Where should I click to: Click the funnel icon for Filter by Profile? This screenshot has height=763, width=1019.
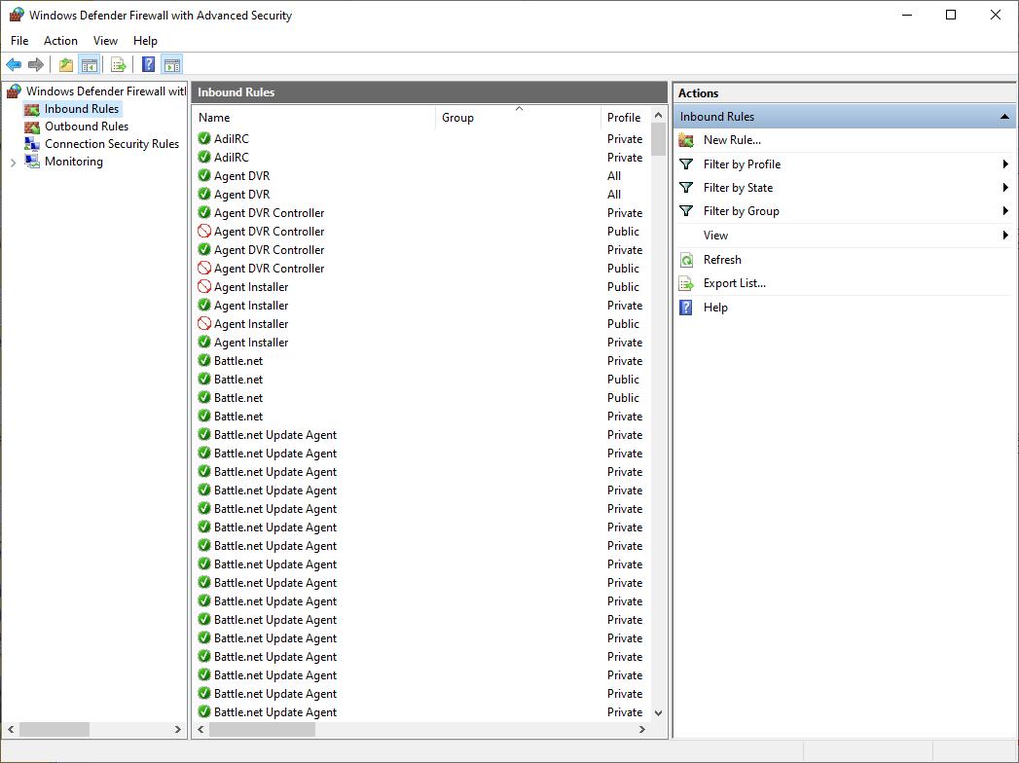tap(685, 164)
